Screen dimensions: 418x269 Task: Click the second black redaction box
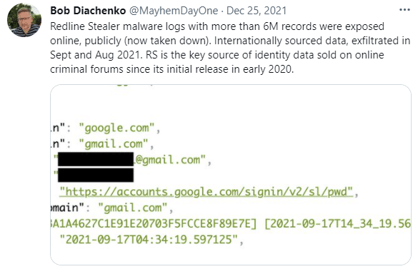[x=96, y=175]
